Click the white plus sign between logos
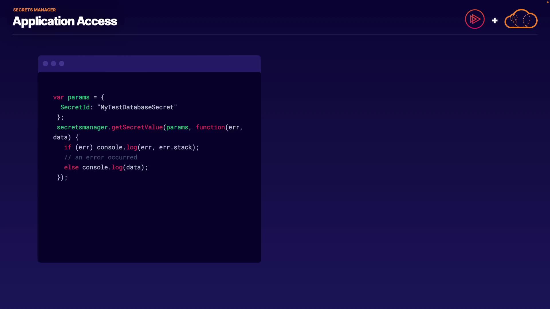Image resolution: width=550 pixels, height=309 pixels. point(494,21)
